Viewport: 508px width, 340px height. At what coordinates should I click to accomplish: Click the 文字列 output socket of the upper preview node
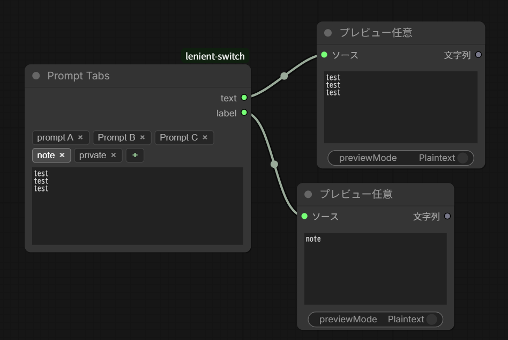[478, 55]
